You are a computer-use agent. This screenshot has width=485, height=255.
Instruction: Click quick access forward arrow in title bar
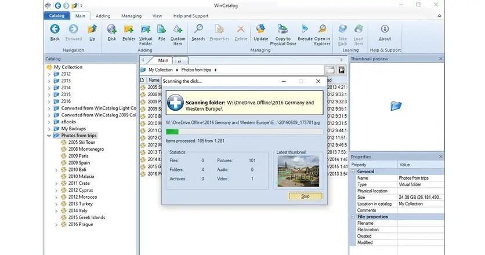66,6
